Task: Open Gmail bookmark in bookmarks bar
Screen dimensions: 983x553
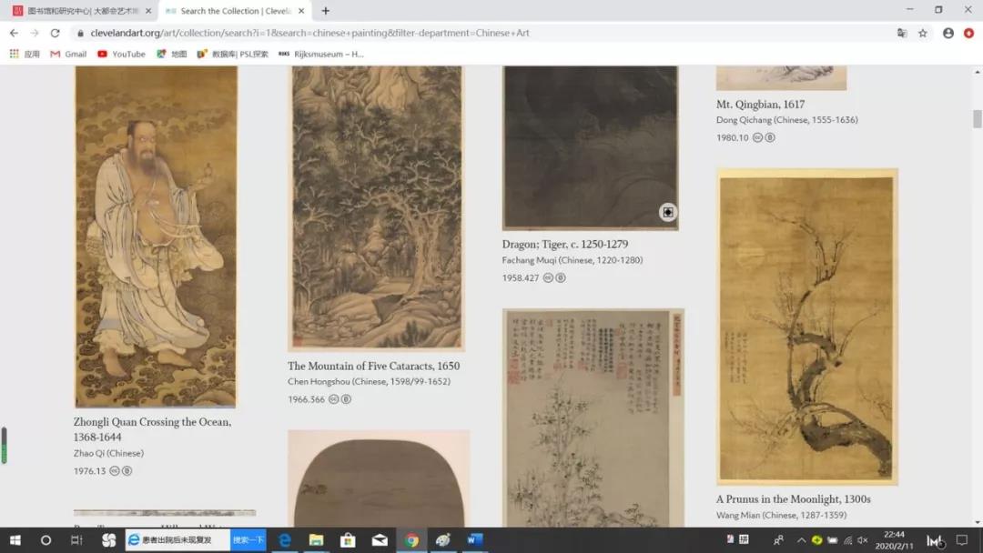Action: tap(68, 54)
